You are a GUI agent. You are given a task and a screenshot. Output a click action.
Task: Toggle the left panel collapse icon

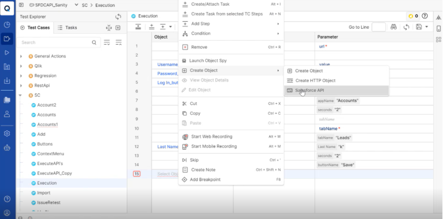[x=21, y=5]
